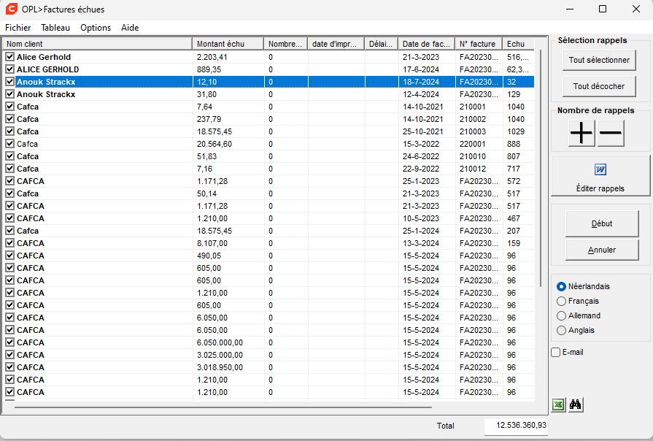Screen dimensions: 653x441
Task: Click the Word icon Éditer rappels button
Action: [600, 175]
